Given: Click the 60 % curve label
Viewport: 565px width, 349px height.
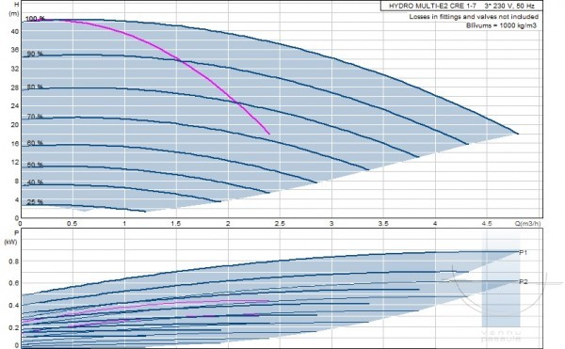Looking at the screenshot, I should [x=35, y=143].
